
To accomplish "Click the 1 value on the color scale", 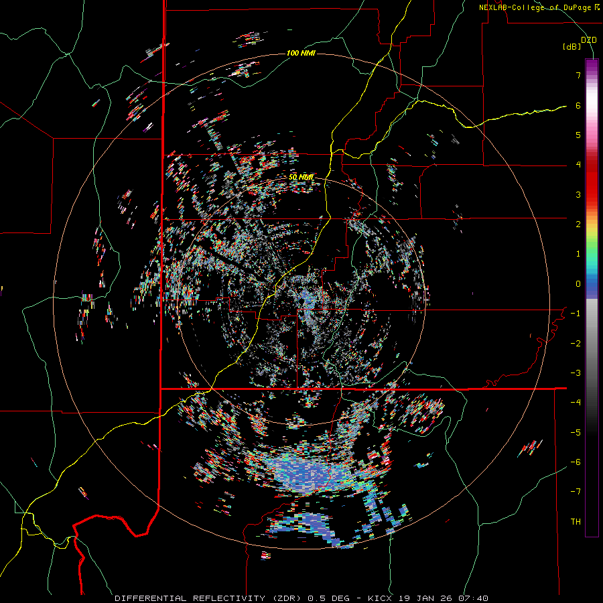I will click(x=578, y=254).
